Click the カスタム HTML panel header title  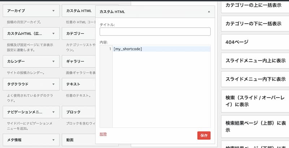point(112,12)
